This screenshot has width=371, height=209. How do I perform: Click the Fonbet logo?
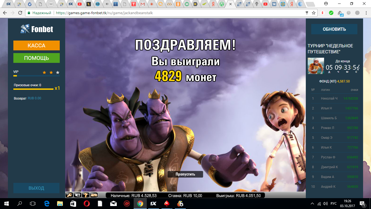36,29
